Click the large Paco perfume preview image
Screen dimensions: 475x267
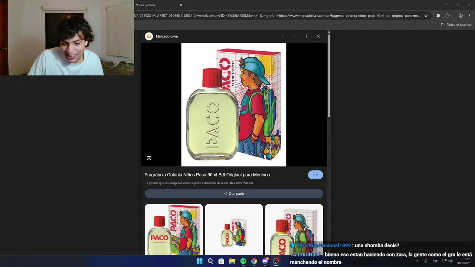233,105
